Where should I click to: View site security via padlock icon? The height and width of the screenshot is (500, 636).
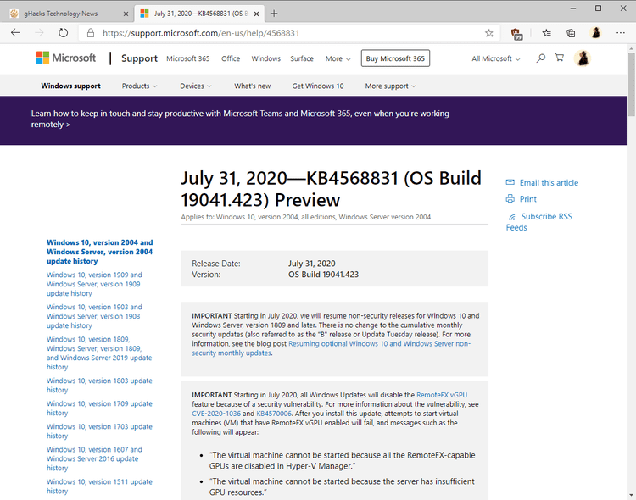(x=91, y=33)
